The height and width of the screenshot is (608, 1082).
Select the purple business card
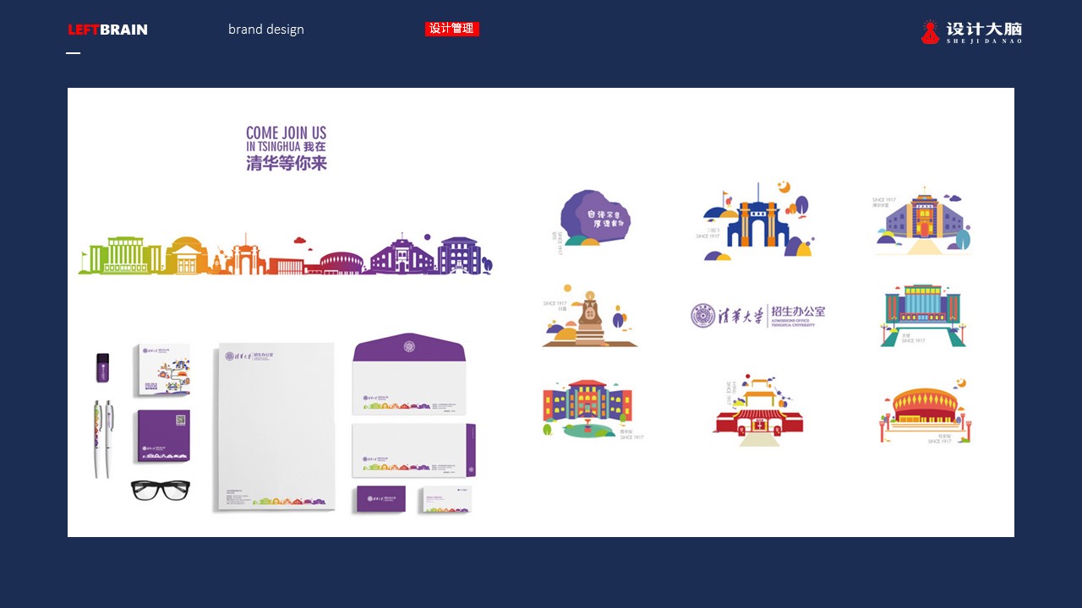[380, 499]
